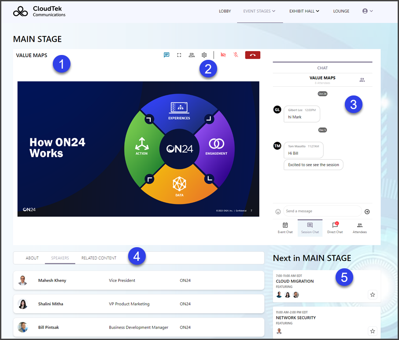Select the SPEAKERS tab
This screenshot has height=340, width=399.
point(60,258)
